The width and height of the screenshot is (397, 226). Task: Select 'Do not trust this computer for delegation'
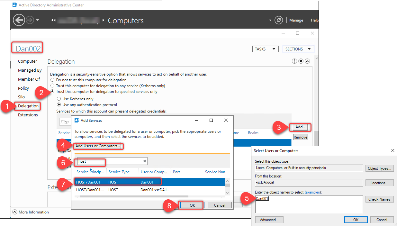click(x=52, y=80)
